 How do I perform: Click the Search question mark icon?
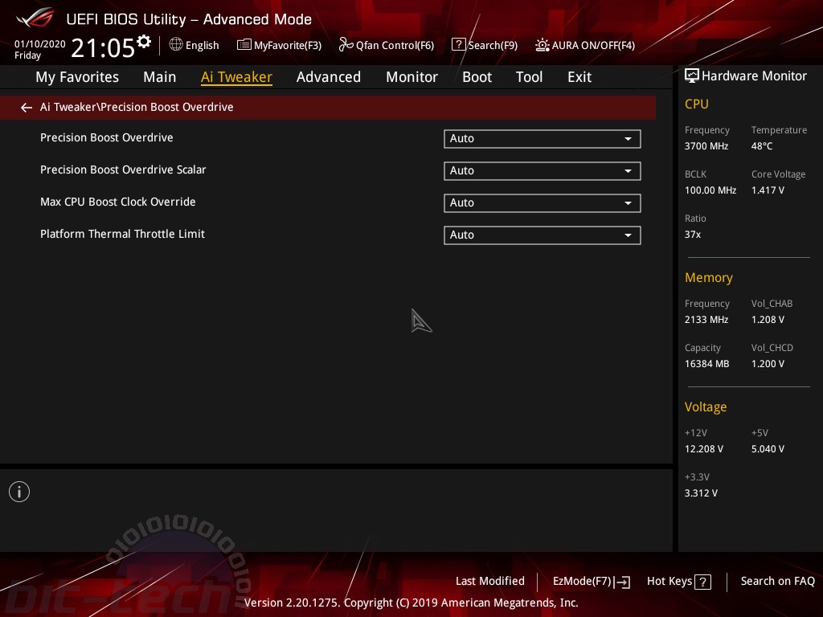[x=458, y=45]
